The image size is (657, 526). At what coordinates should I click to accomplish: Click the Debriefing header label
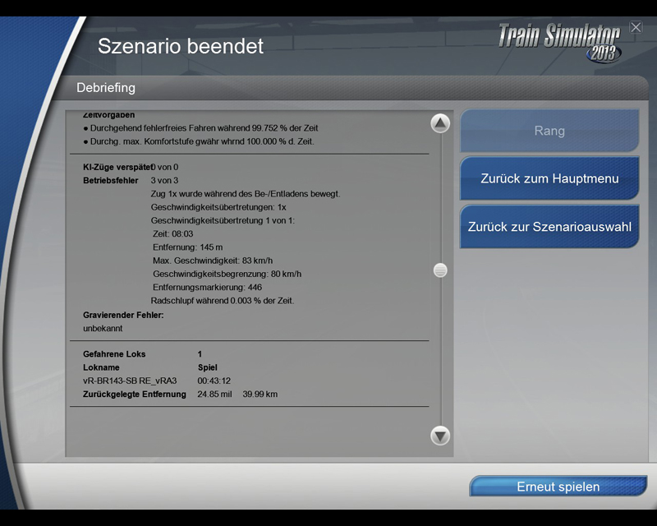(106, 88)
